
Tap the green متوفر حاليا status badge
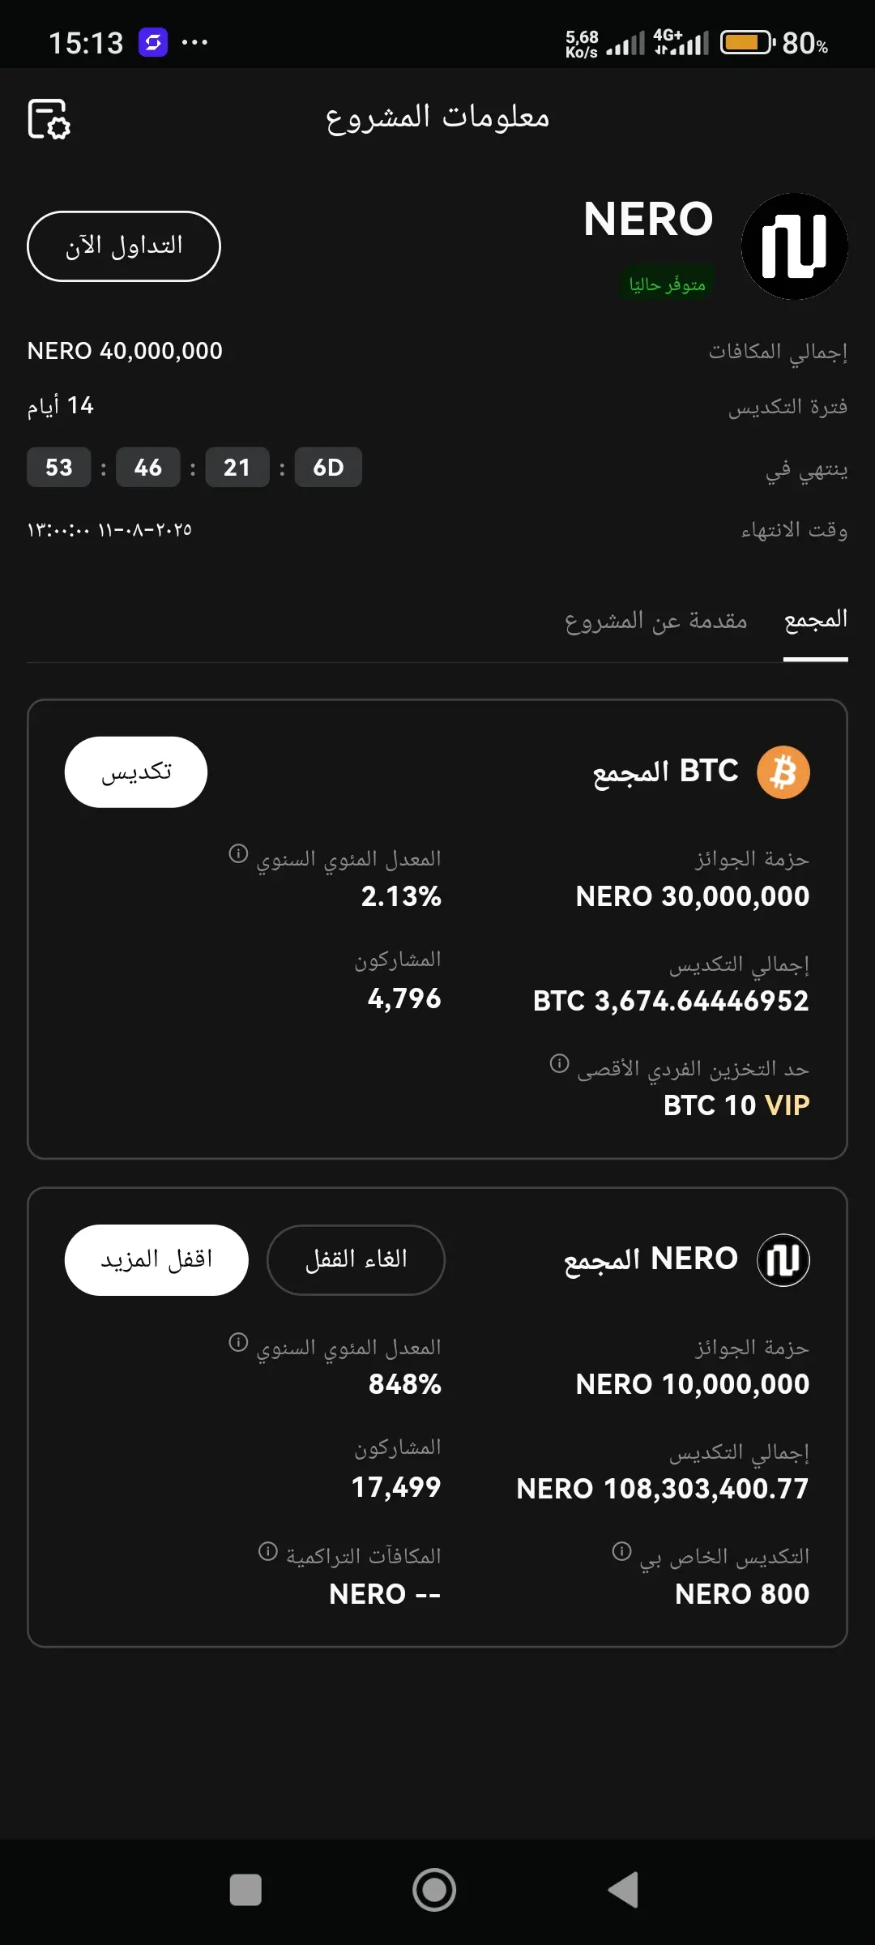668,284
